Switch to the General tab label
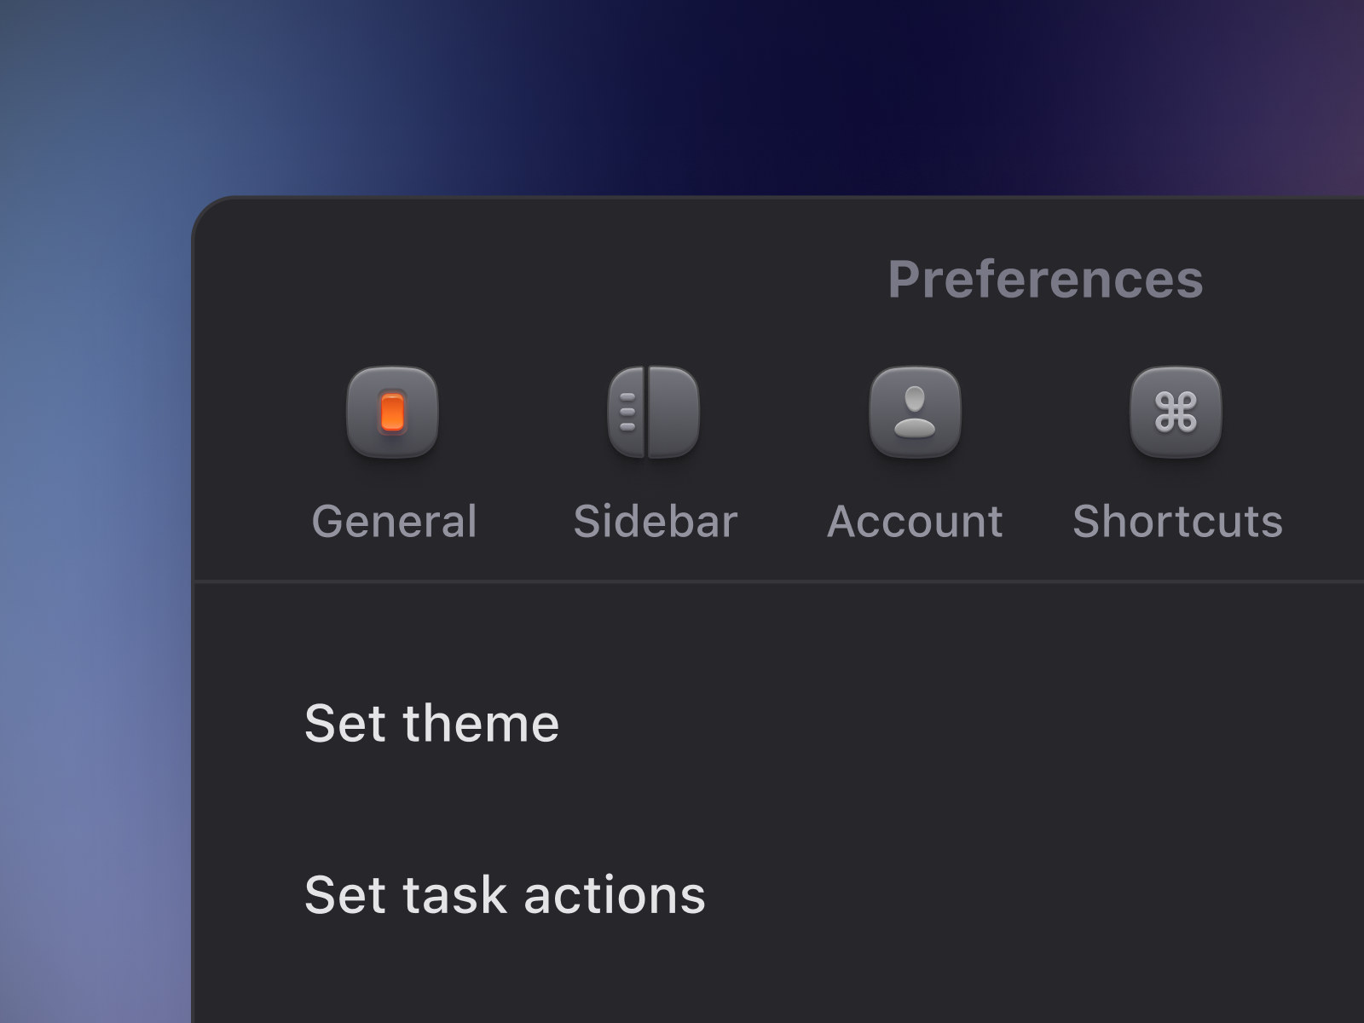This screenshot has height=1023, width=1364. click(x=394, y=521)
